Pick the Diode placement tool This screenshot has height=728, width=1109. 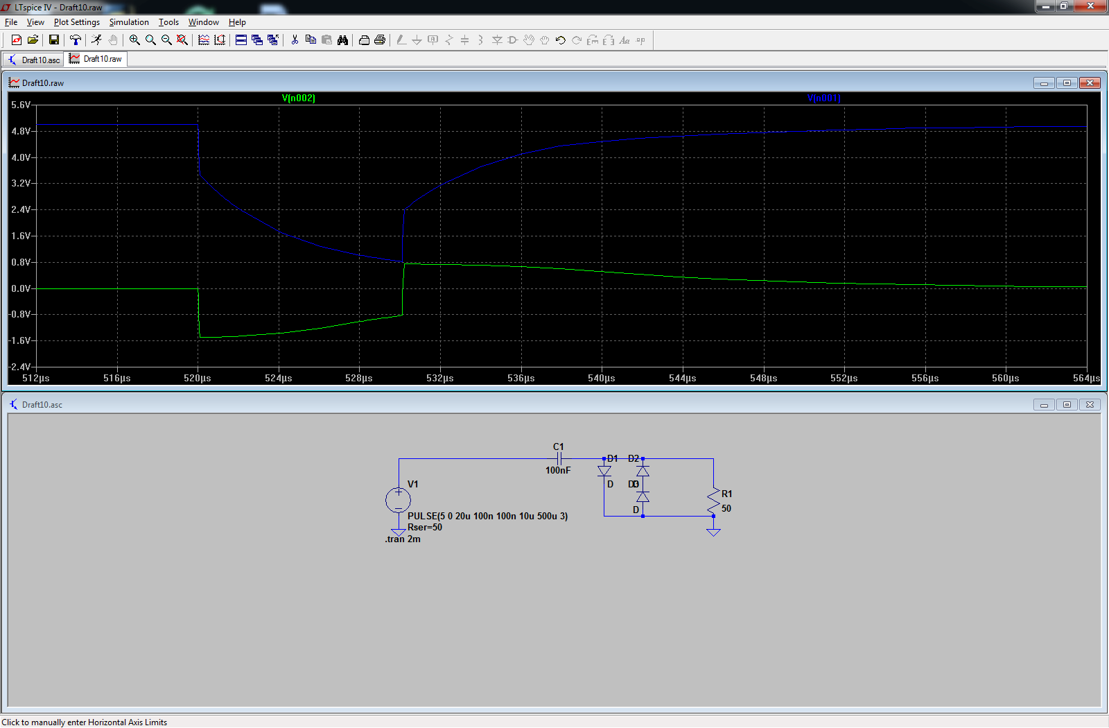pyautogui.click(x=497, y=40)
